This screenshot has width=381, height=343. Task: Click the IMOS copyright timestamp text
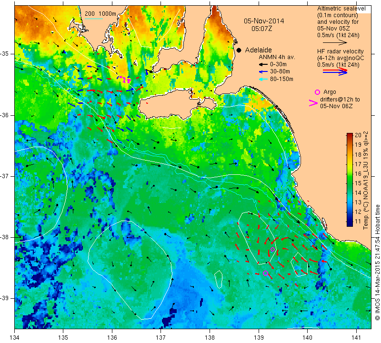pos(377,262)
